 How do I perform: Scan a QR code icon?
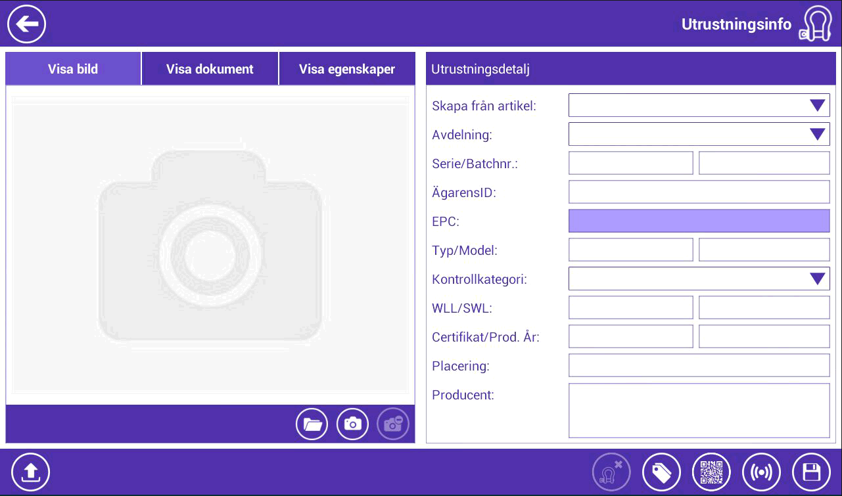tap(711, 472)
